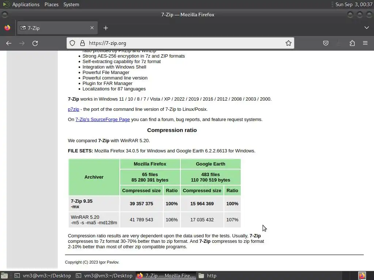Click the show desktop icon in taskbar
The width and height of the screenshot is (374, 280).
[4, 276]
